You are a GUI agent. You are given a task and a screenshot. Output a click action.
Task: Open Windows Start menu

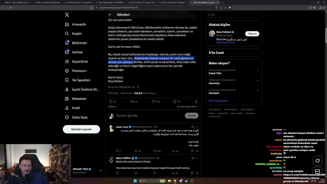(x=135, y=181)
